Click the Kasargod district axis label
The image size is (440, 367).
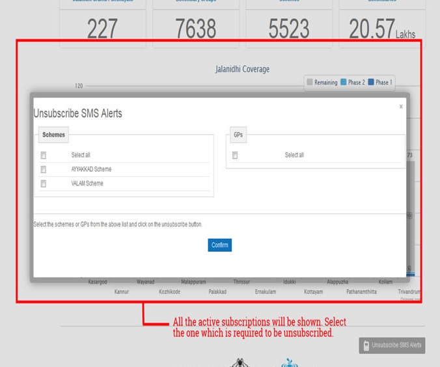click(102, 282)
